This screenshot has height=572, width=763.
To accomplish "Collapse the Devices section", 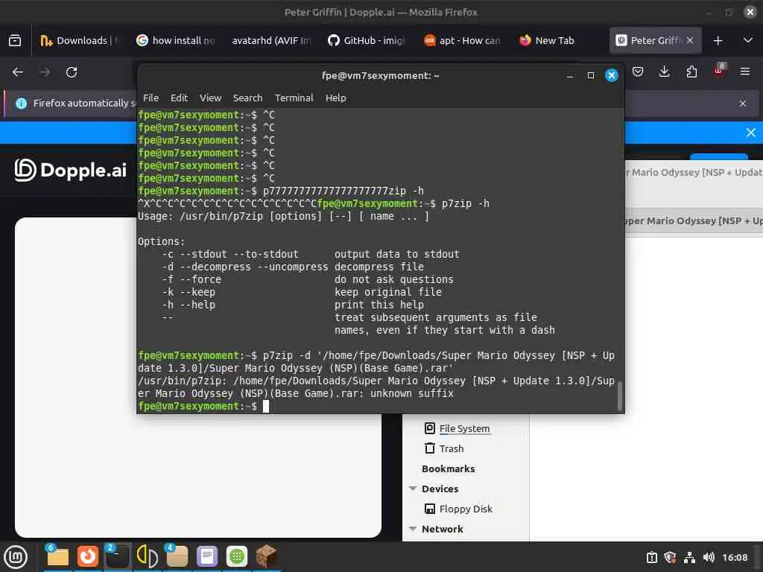I will click(413, 489).
